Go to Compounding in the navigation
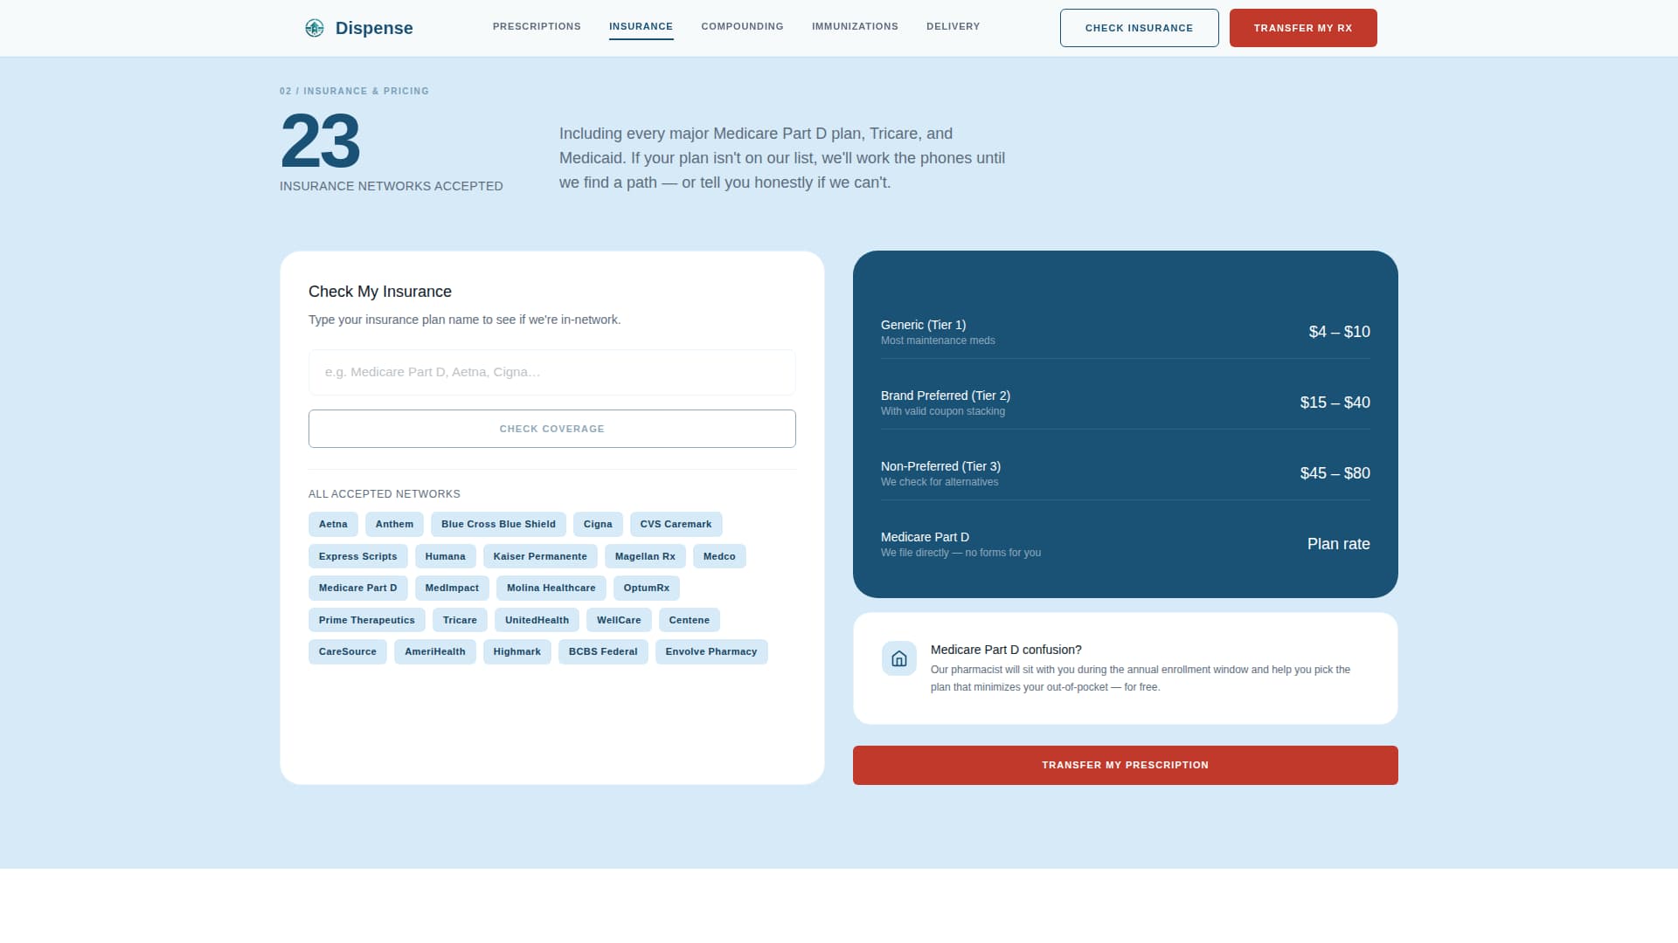The height and width of the screenshot is (943, 1678). pyautogui.click(x=742, y=26)
